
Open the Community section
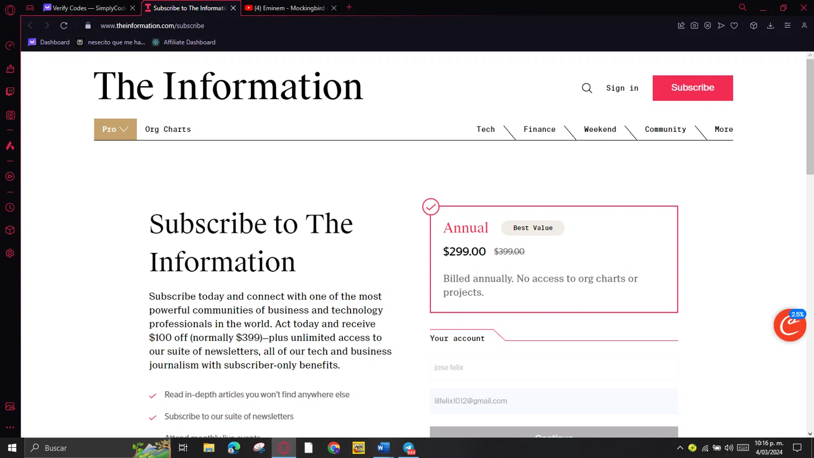665,129
